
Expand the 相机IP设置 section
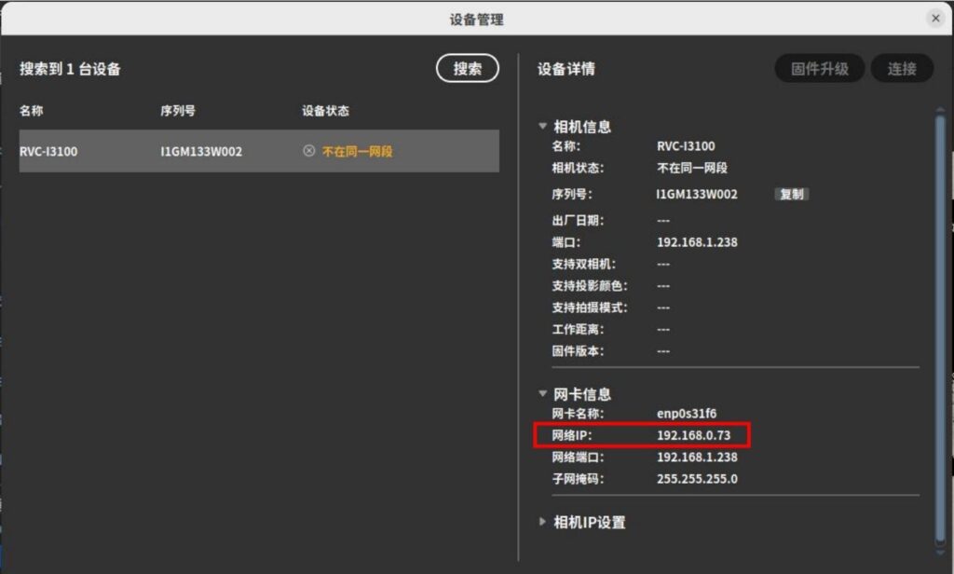pos(543,522)
